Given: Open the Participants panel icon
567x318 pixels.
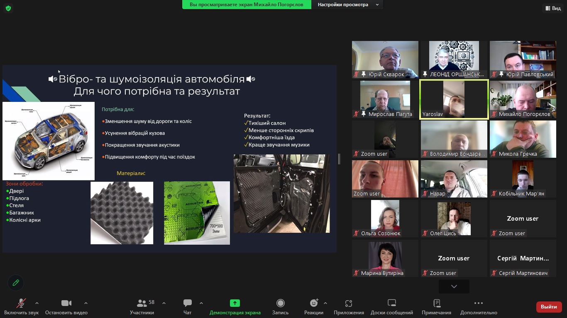Looking at the screenshot, I should click(x=142, y=304).
